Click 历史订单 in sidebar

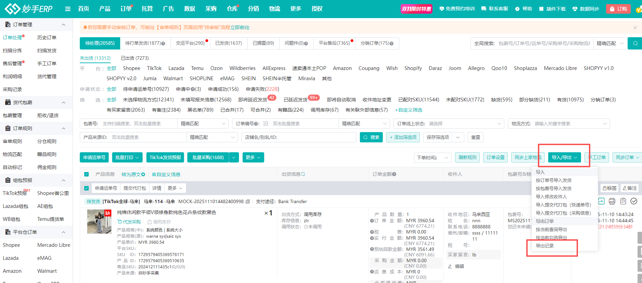(47, 38)
